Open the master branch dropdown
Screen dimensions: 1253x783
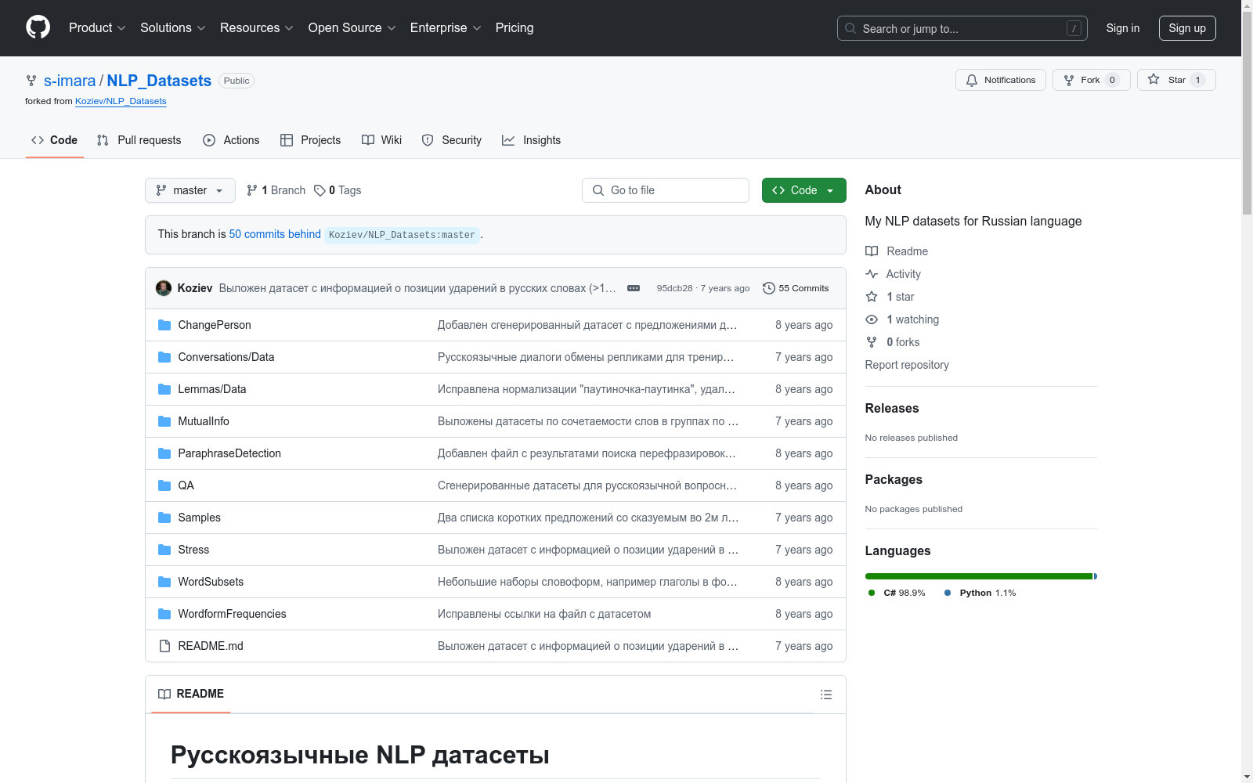[190, 190]
